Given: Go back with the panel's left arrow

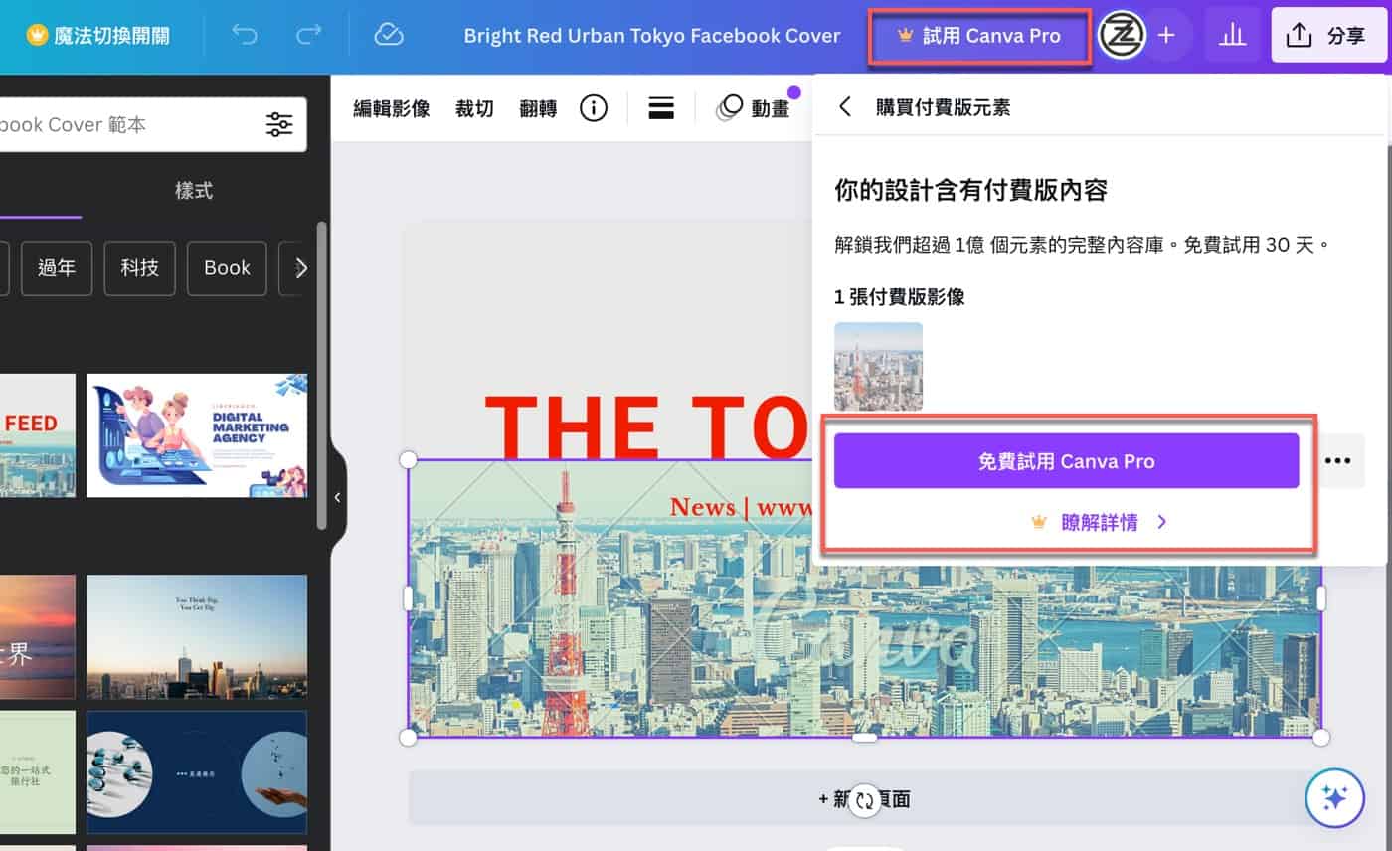Looking at the screenshot, I should click(845, 107).
